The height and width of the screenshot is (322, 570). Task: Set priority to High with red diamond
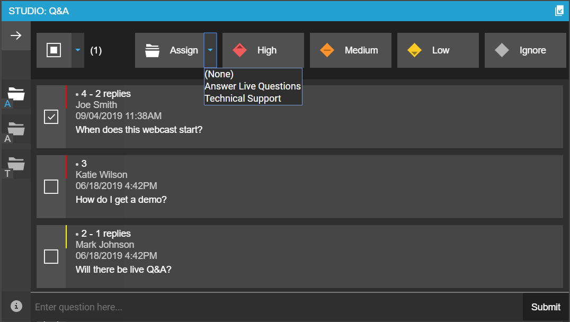263,50
